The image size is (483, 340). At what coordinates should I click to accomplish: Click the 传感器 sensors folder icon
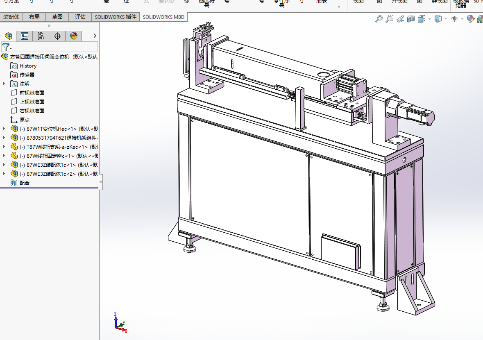[14, 75]
